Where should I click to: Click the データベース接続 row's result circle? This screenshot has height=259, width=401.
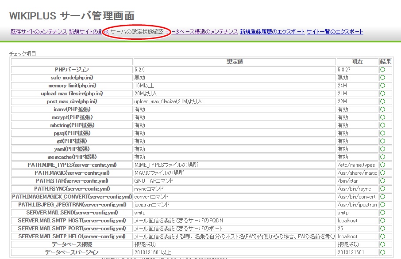[382, 244]
